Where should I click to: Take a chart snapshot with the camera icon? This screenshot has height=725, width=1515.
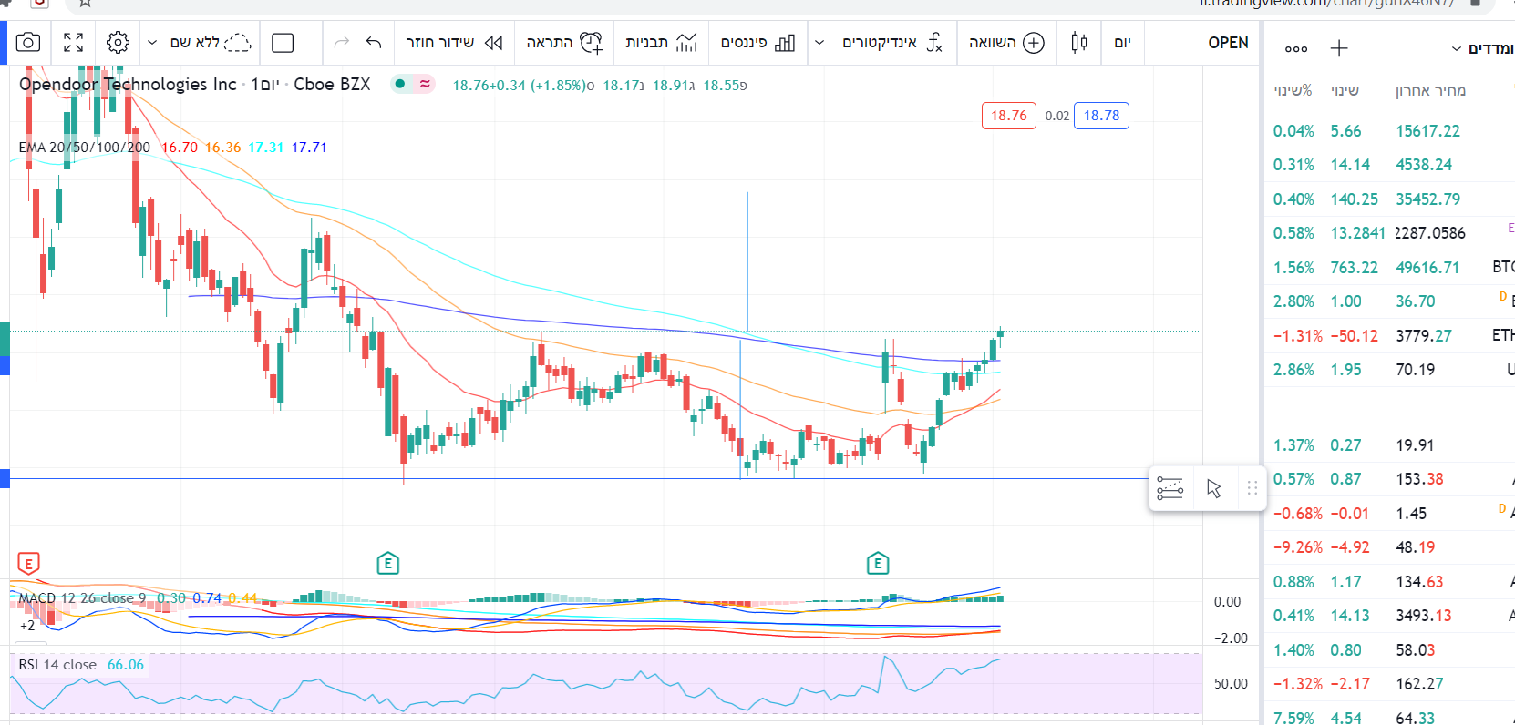28,43
